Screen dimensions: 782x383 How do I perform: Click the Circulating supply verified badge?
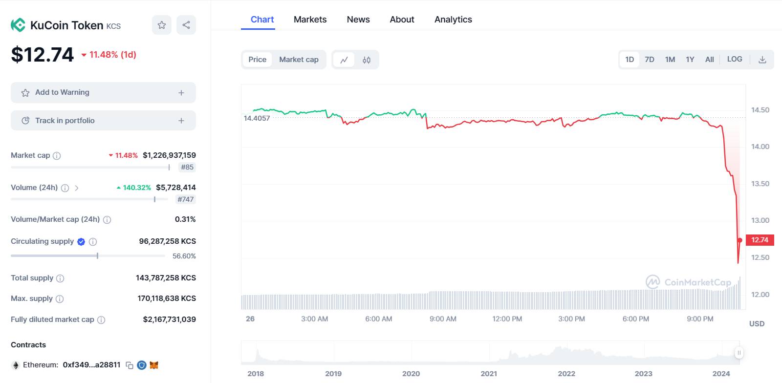81,241
